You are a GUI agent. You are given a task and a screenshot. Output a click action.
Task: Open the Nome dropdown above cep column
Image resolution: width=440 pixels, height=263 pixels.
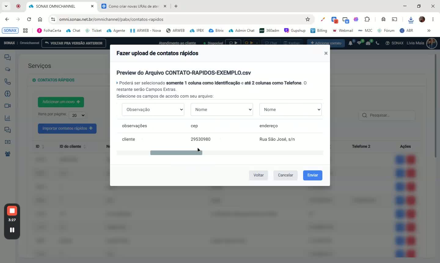[x=222, y=109]
